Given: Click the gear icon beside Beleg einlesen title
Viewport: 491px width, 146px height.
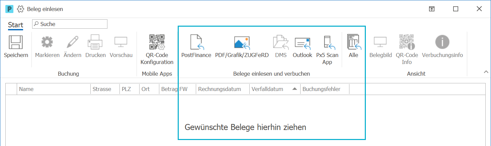Looking at the screenshot, I should click(x=20, y=9).
